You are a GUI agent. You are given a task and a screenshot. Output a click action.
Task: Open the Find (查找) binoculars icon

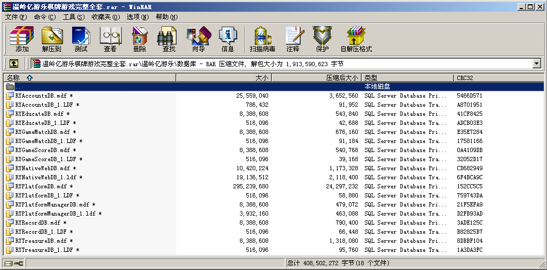click(x=169, y=39)
